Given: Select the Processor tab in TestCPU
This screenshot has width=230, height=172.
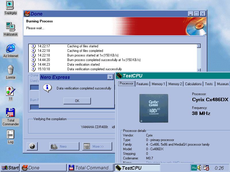Looking at the screenshot, I should 126,83.
